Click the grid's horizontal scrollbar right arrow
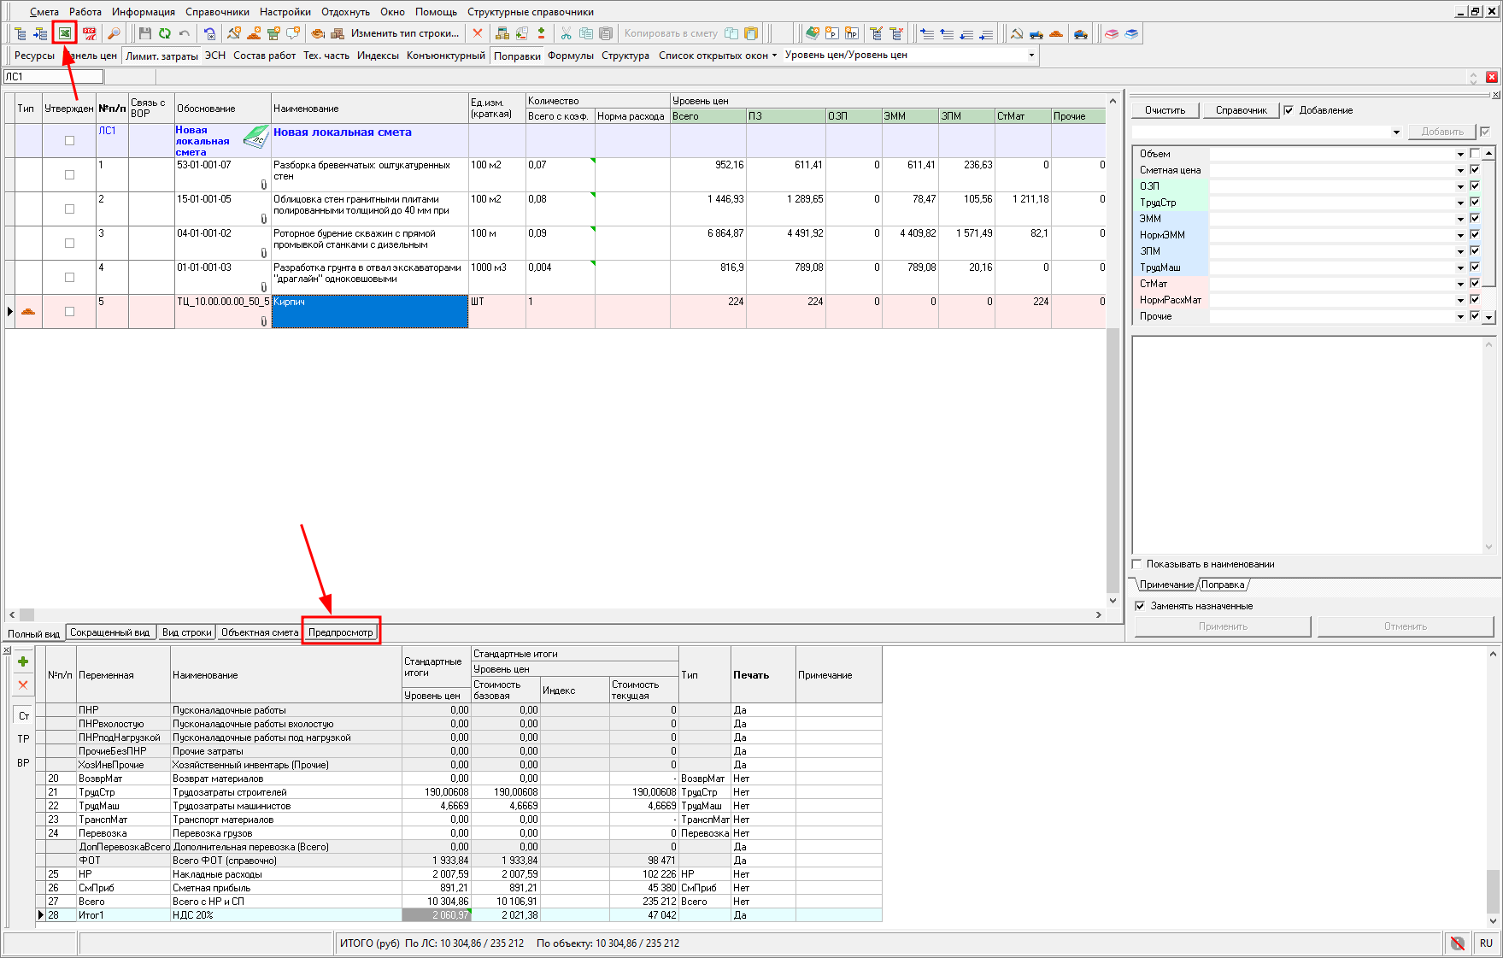1503x958 pixels. tap(1099, 614)
